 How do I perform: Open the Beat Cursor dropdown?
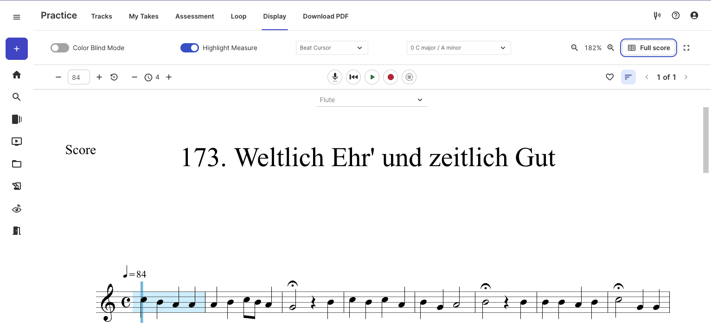click(x=332, y=48)
